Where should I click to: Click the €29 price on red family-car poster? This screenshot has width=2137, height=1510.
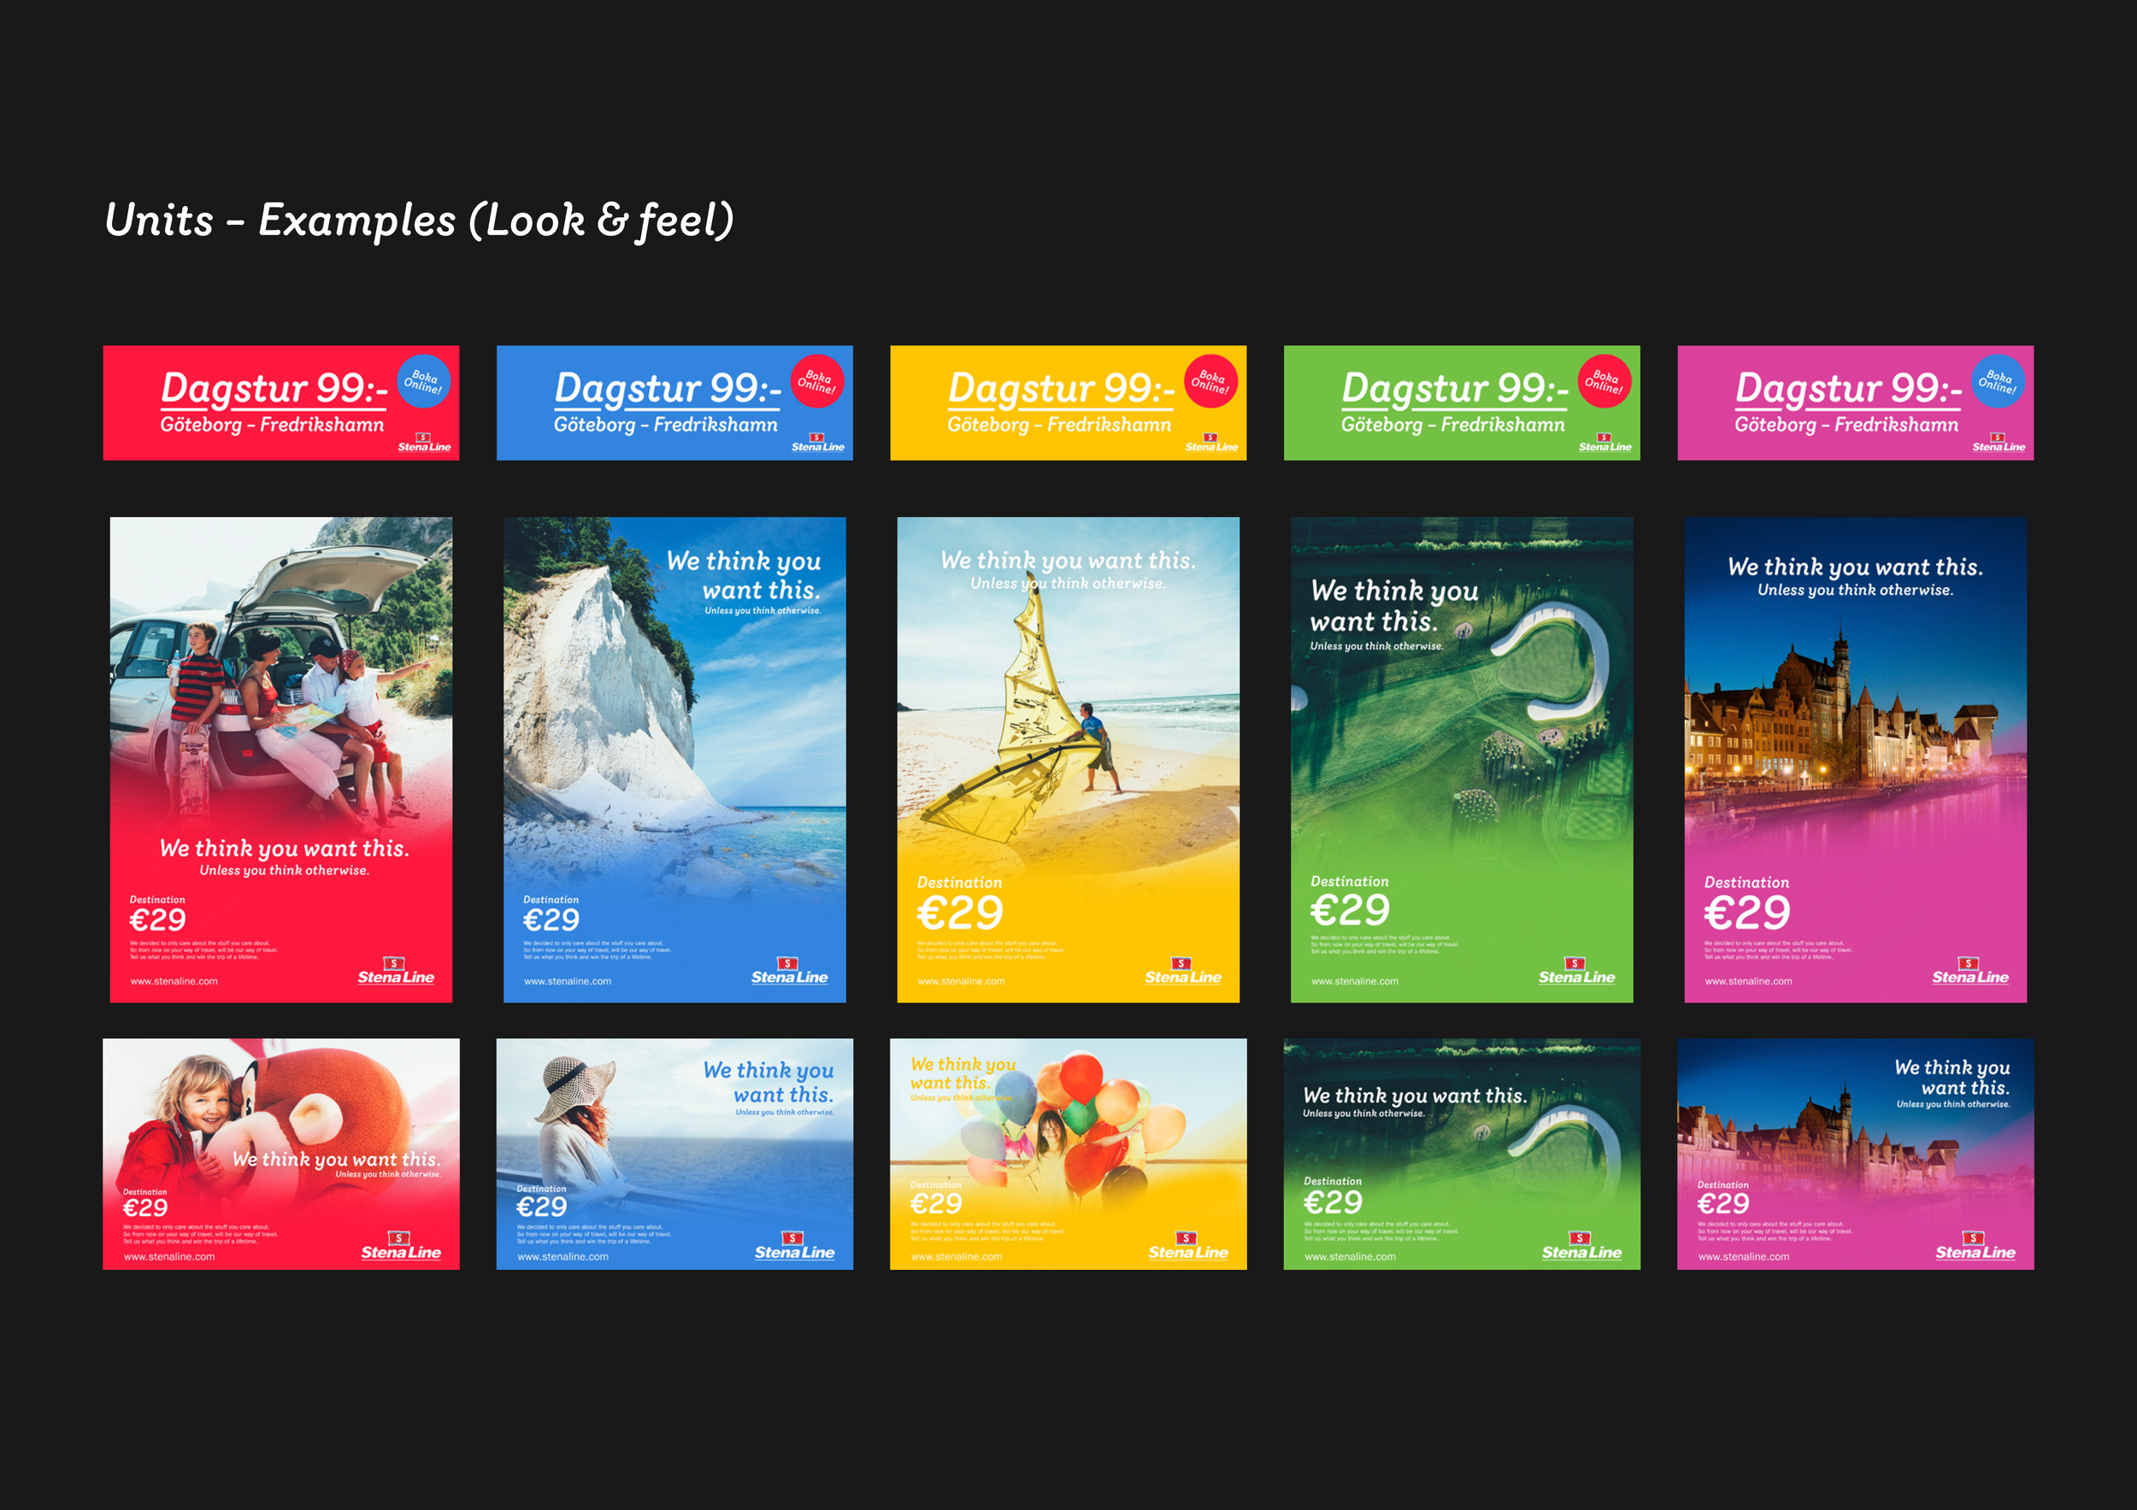pyautogui.click(x=157, y=920)
